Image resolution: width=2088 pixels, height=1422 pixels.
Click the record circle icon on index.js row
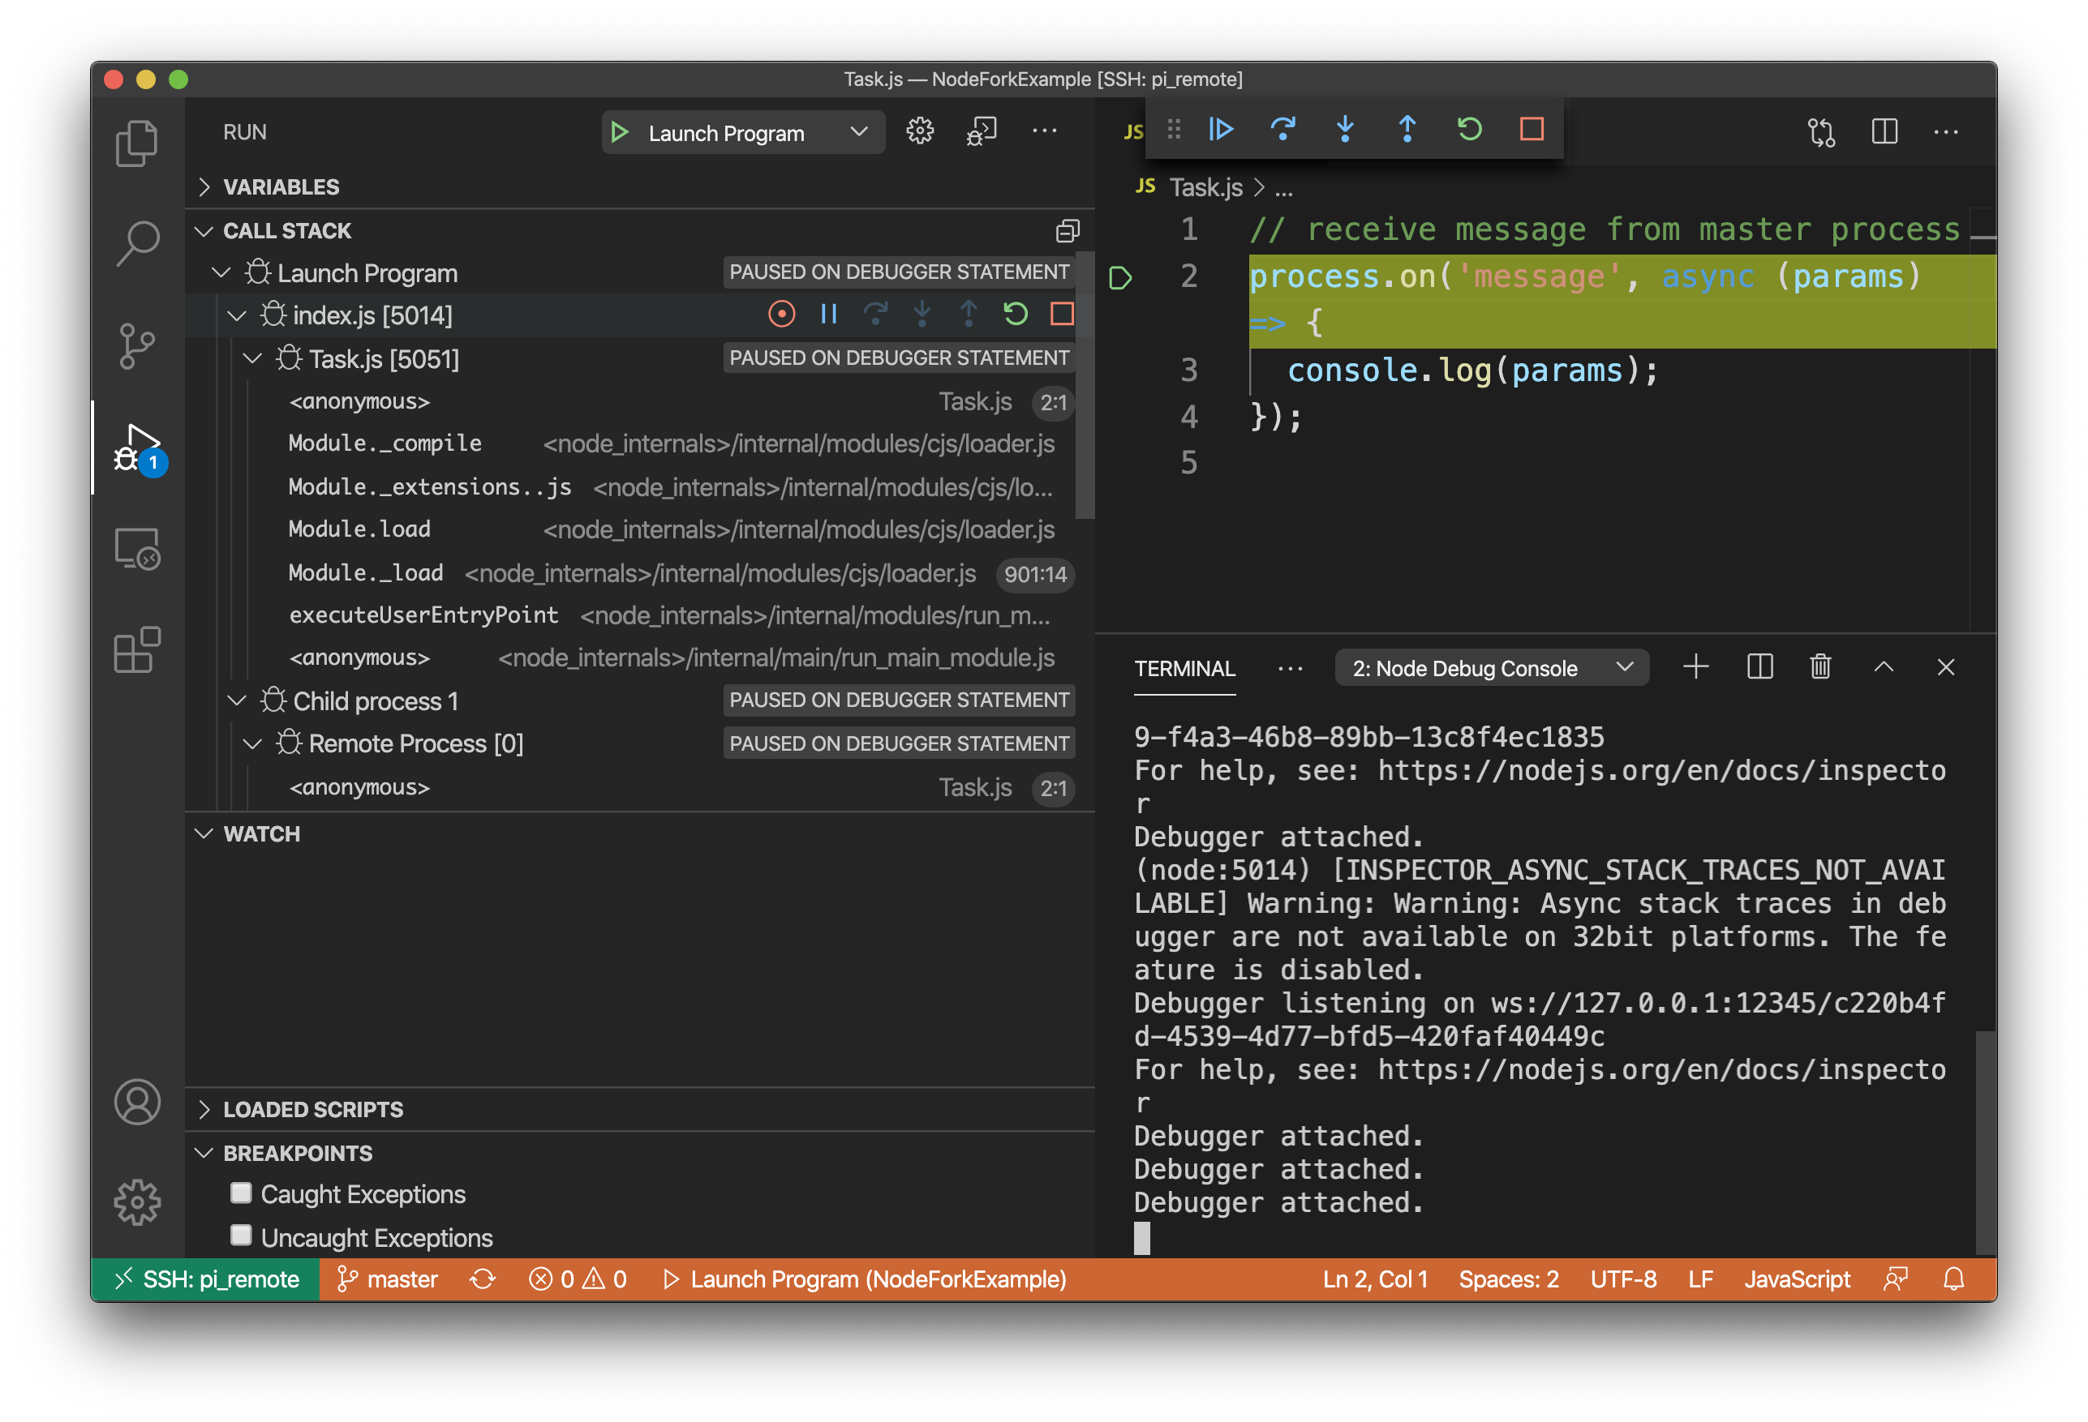click(782, 315)
